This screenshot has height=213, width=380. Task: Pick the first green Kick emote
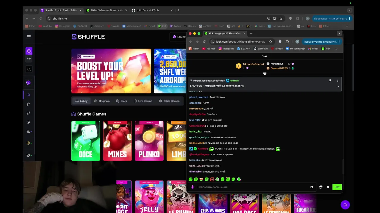[x=191, y=179]
